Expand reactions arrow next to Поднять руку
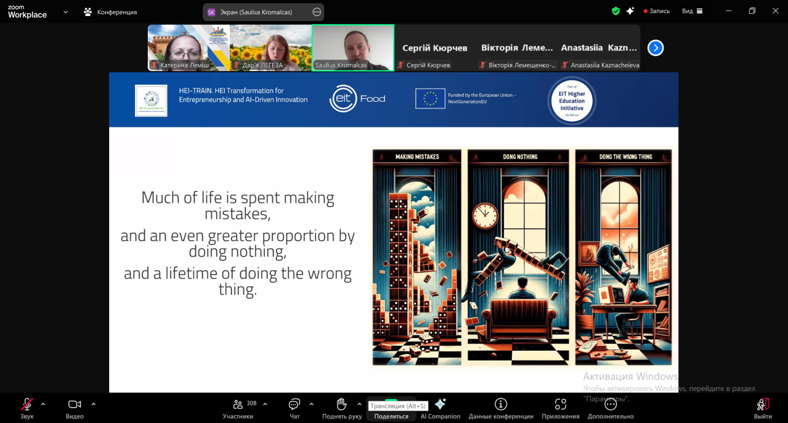 coord(360,404)
